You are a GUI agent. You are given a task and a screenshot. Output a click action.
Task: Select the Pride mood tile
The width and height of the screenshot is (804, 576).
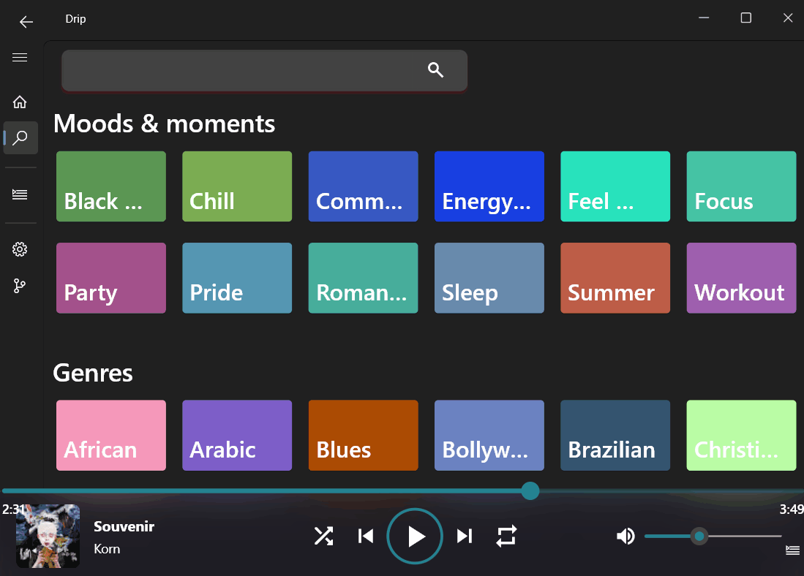(238, 278)
